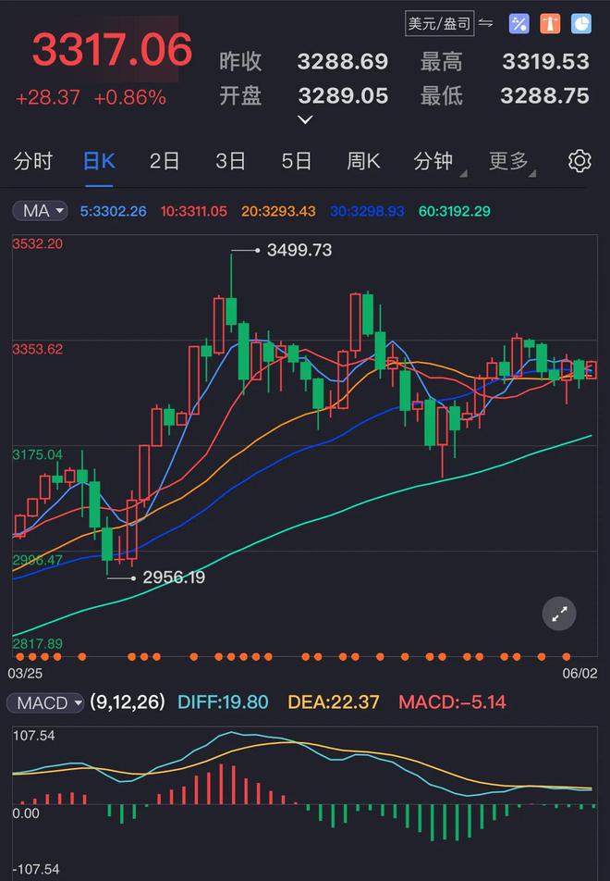Switch to 5日 tab

click(x=297, y=161)
